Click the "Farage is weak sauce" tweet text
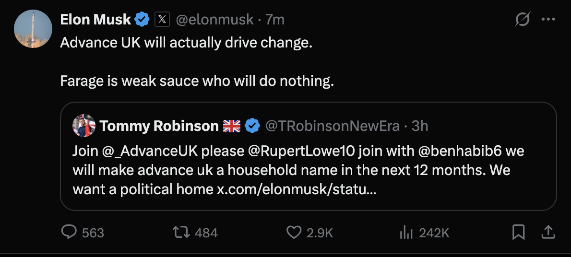This screenshot has width=571, height=257. pos(197,81)
